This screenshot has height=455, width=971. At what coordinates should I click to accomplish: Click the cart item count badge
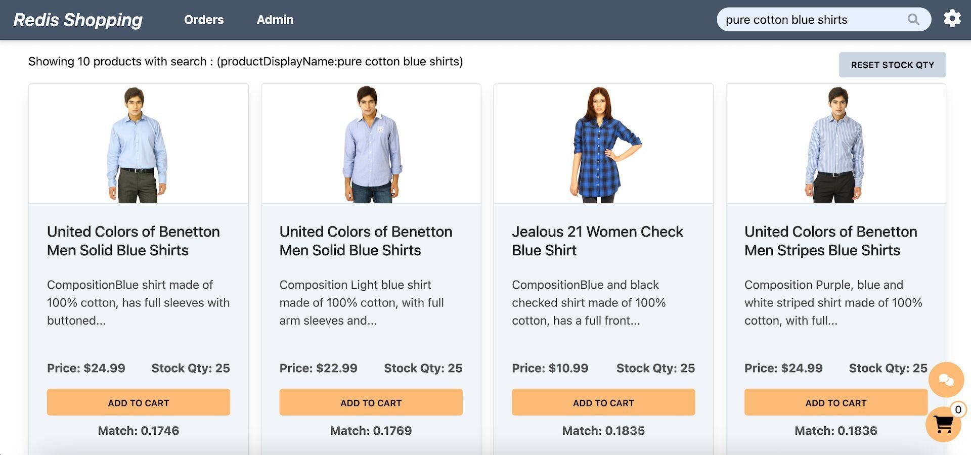958,409
